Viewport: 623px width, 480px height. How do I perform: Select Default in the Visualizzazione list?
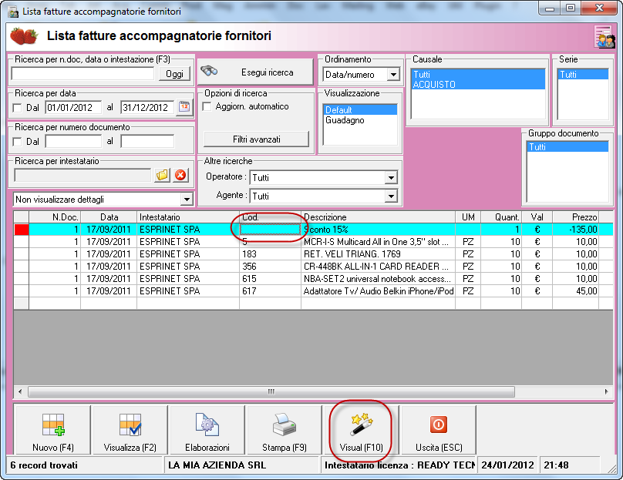[360, 110]
